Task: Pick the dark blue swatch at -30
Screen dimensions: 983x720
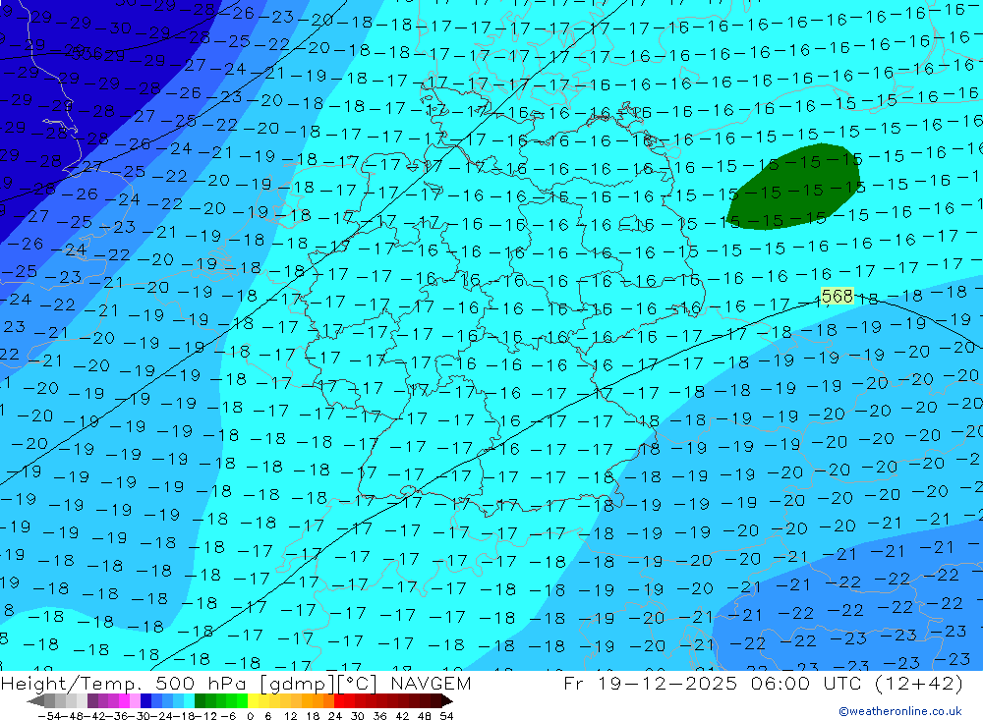Action: 145,701
